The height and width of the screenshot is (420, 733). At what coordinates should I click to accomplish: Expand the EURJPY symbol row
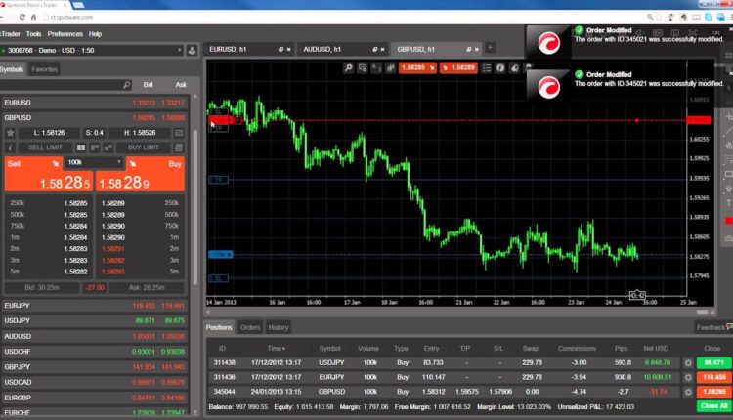tap(95, 306)
